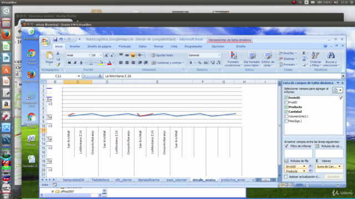Viewport: 355px width, 199px height.
Task: Cut selection with the scissors icon
Action: click(x=58, y=54)
